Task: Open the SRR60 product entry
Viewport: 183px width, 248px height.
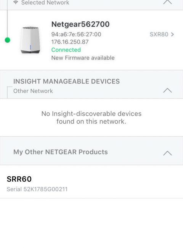Action: point(91,182)
